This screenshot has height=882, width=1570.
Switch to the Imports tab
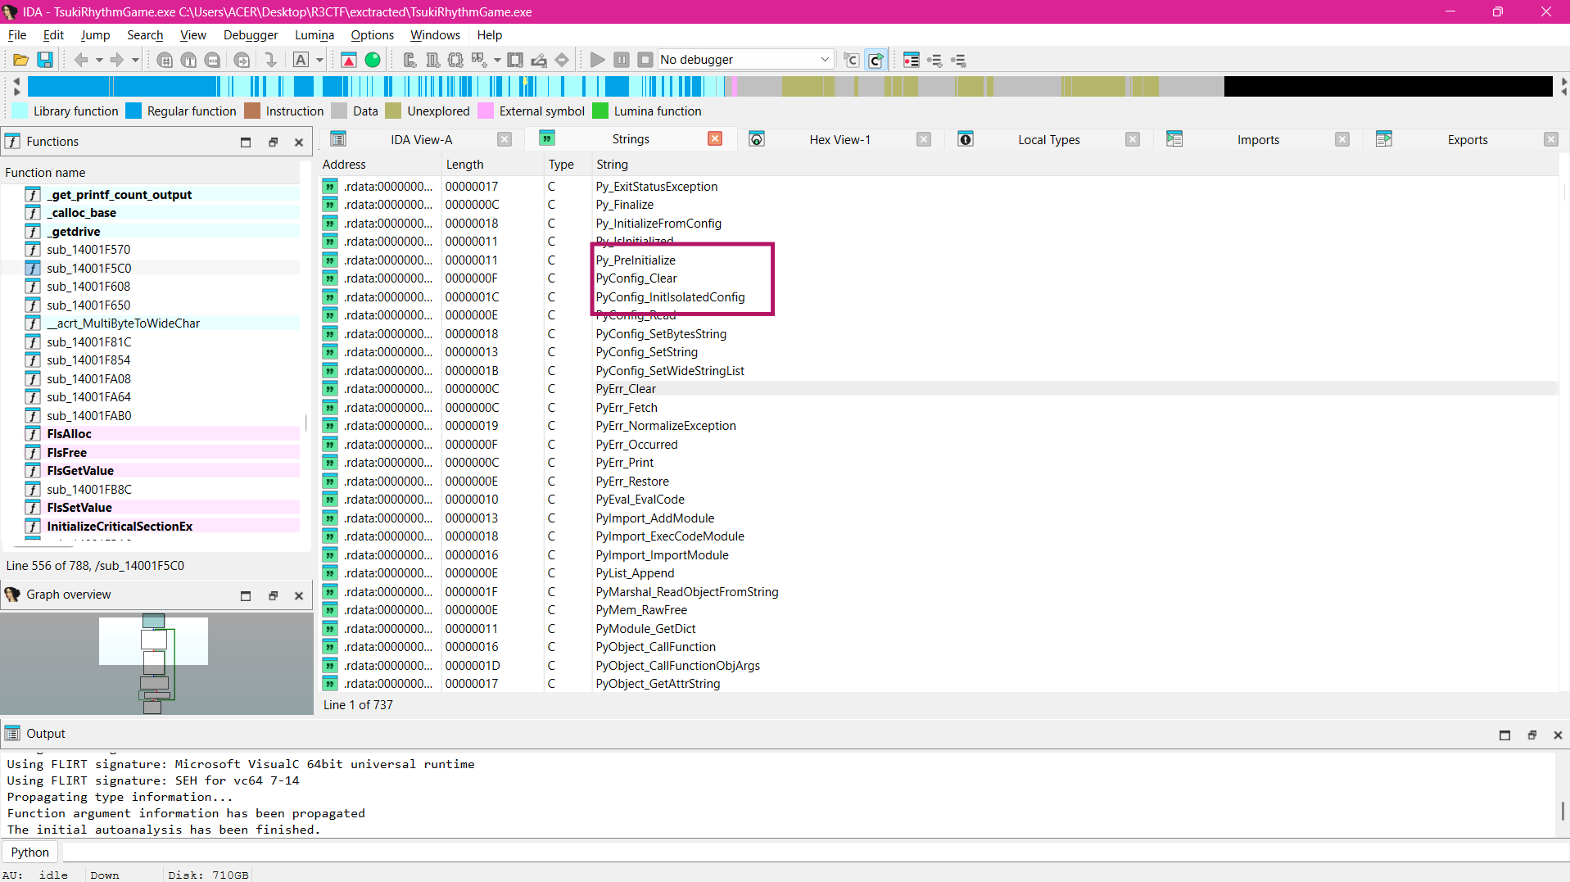pyautogui.click(x=1258, y=140)
